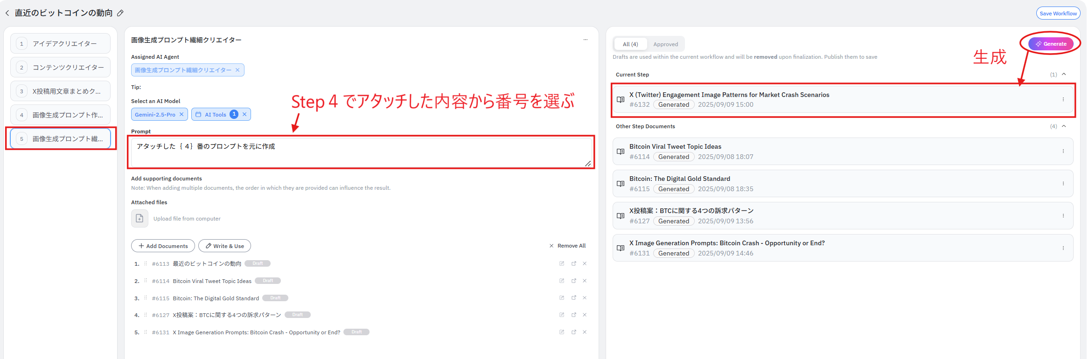Image resolution: width=1089 pixels, height=359 pixels.
Task: Click the upload file from computer icon
Action: point(140,218)
